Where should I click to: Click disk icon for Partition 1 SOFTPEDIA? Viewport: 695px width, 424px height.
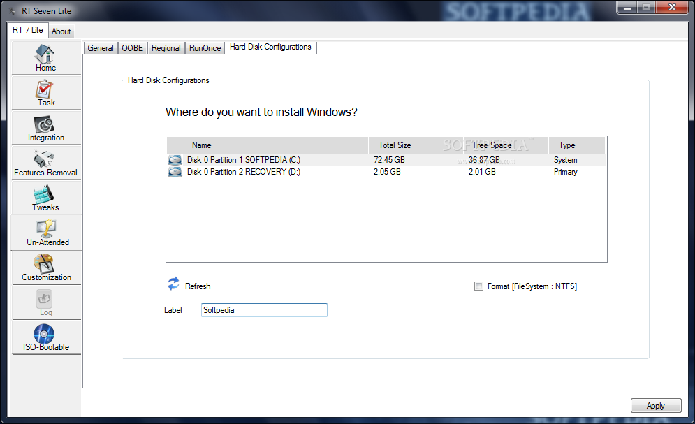pyautogui.click(x=175, y=159)
